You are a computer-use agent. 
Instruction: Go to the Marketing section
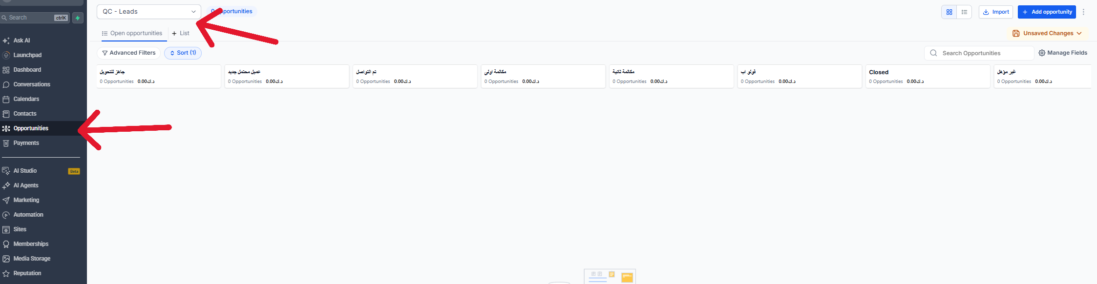point(26,200)
